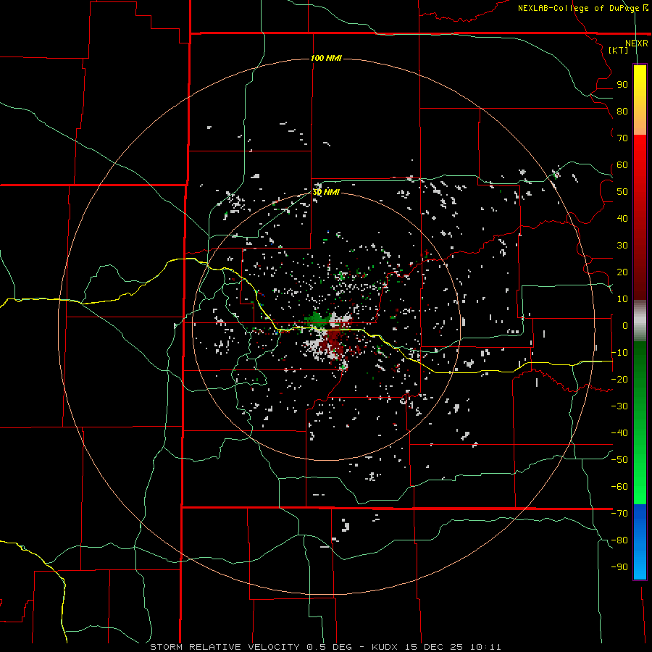This screenshot has width=652, height=652.
Task: Select the 100 NMI range ring label
Action: click(x=326, y=58)
